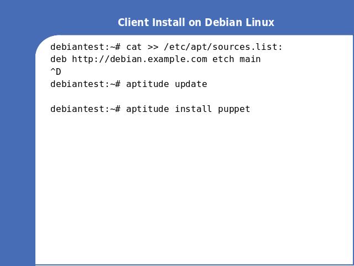
Task: Click the 'debiantest:~#' prompt before 'aptitude install'
Action: point(85,109)
